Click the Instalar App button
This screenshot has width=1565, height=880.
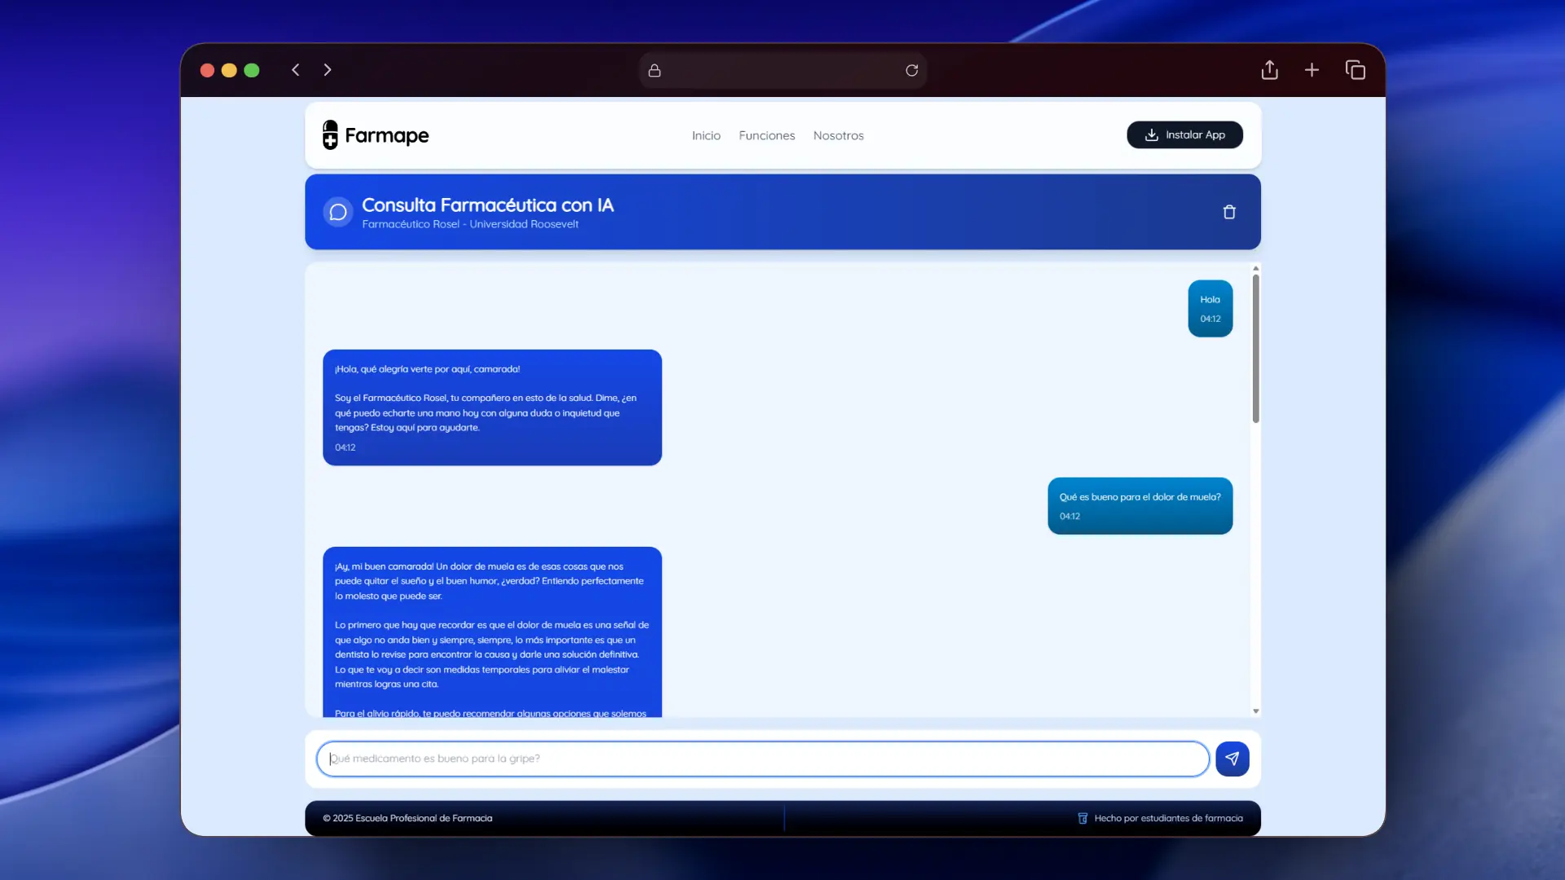pos(1184,134)
